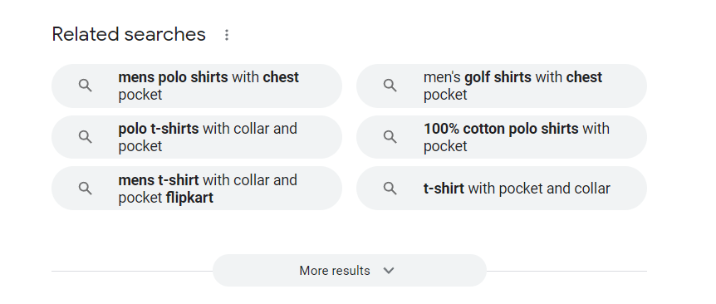Click the Related searches heading
Screen dimensions: 716x304
point(129,35)
